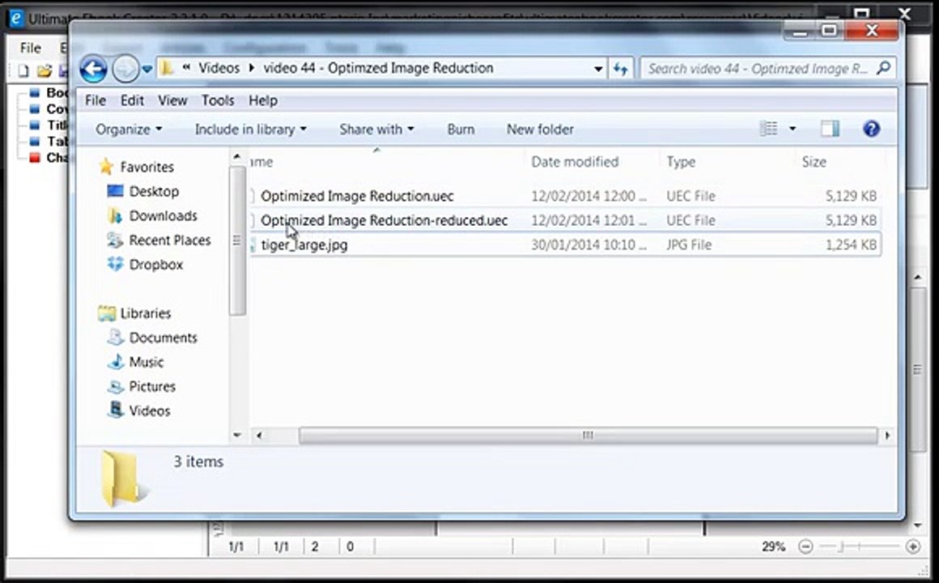Open the View menu in Explorer
Viewport: 939px width, 583px height.
(172, 100)
